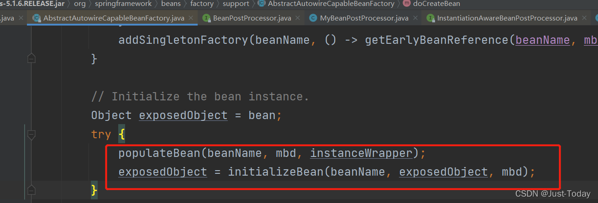Click the yellow closing brace of try block
598x203 pixels.
pos(94,190)
